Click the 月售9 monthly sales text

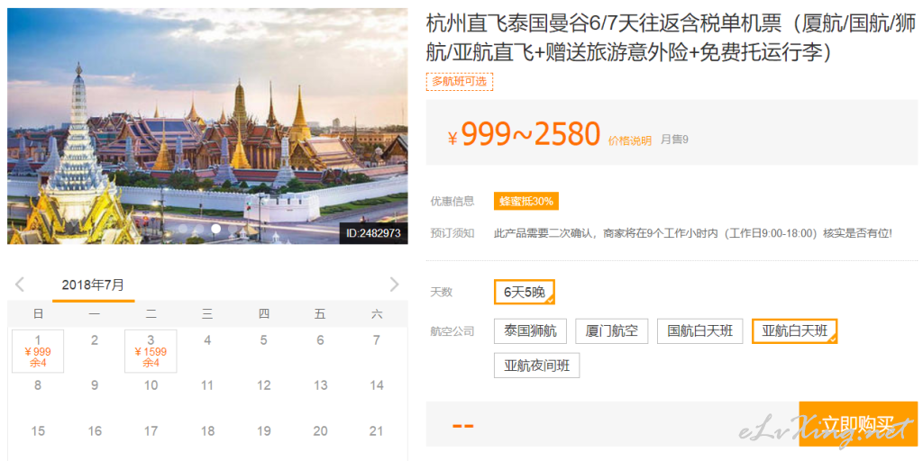[x=674, y=140]
